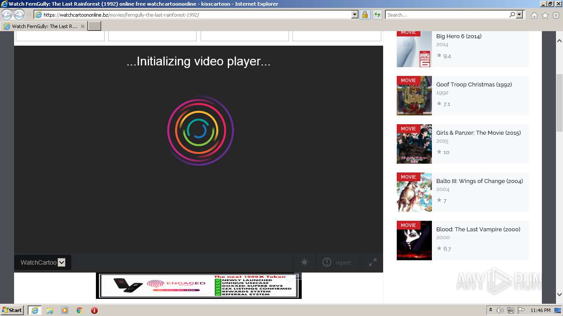Toggle the player light brightness icon
Viewport: 563px width, 316px height.
304,262
